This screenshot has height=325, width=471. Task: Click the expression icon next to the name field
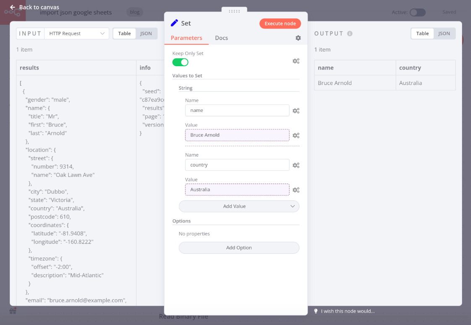click(296, 111)
